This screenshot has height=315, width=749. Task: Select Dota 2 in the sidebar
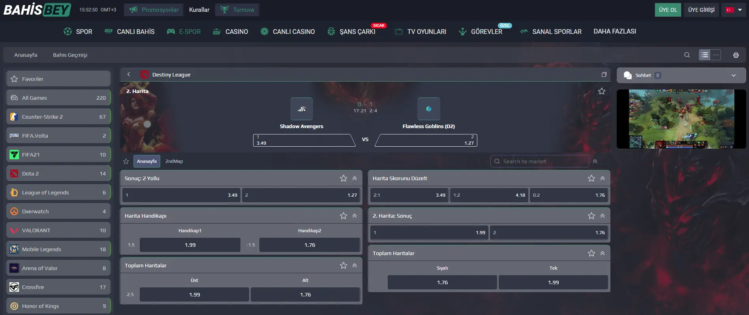point(58,173)
